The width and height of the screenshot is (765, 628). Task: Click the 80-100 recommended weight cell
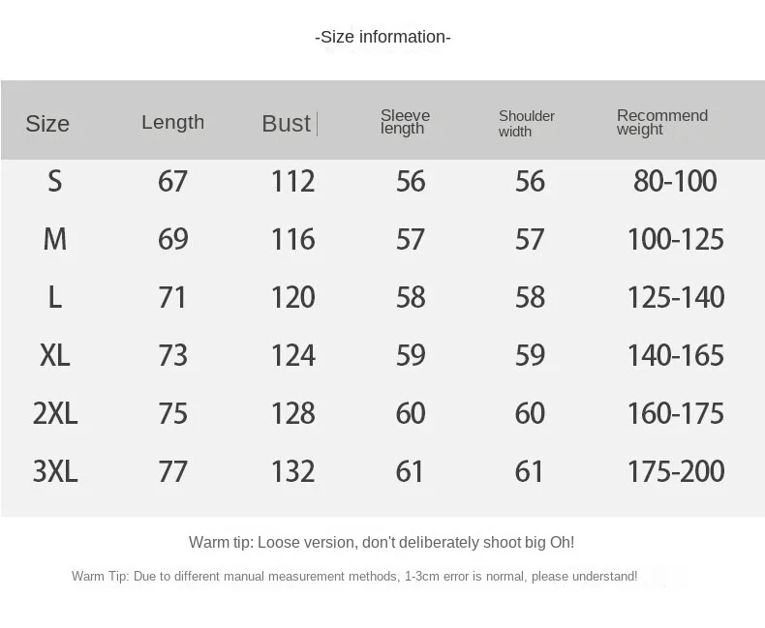(675, 181)
